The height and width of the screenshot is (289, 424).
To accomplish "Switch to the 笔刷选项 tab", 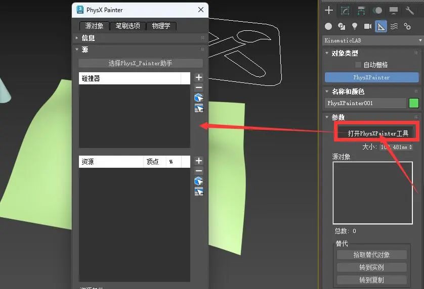I will [128, 26].
